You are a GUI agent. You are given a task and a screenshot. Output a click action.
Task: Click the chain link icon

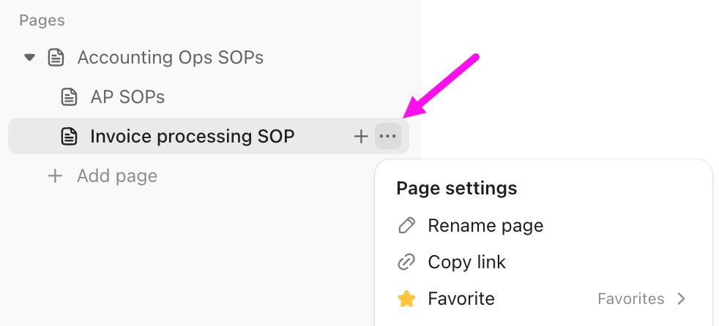(406, 262)
